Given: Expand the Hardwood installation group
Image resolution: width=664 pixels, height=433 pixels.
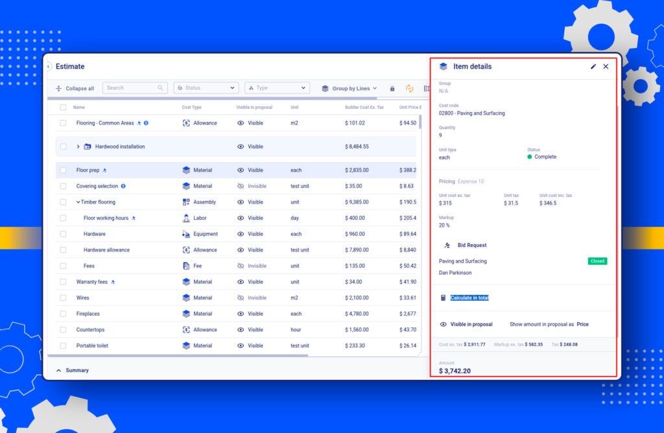Looking at the screenshot, I should [x=78, y=146].
